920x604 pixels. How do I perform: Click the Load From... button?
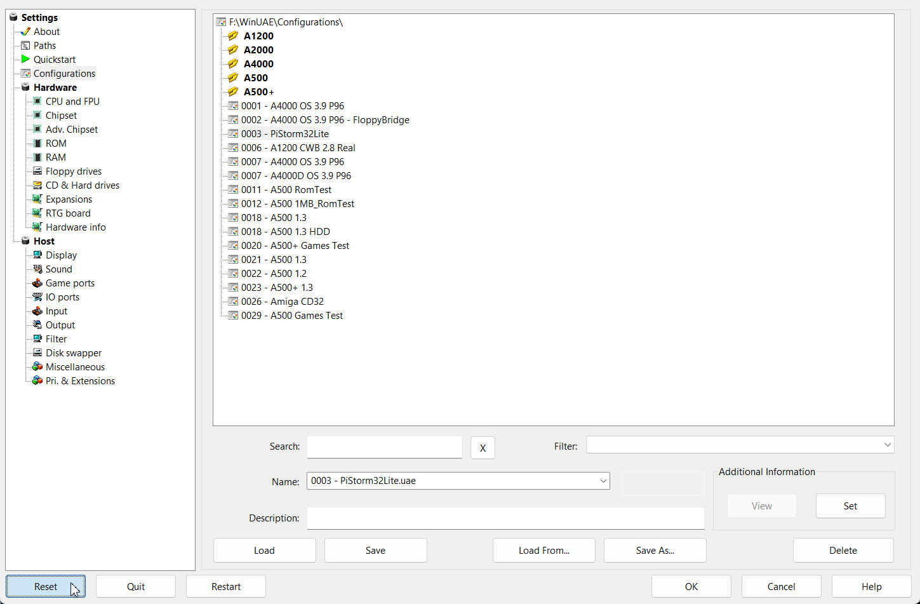pyautogui.click(x=544, y=551)
